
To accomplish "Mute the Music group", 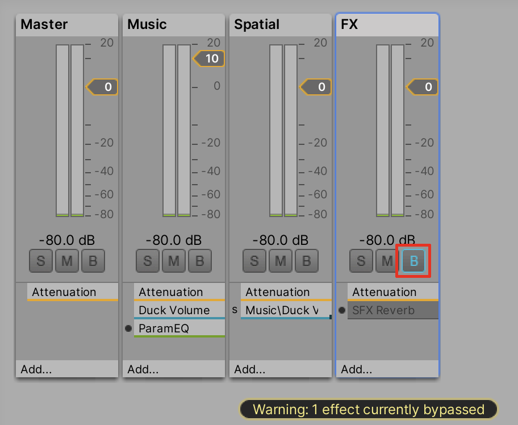I will coord(173,261).
